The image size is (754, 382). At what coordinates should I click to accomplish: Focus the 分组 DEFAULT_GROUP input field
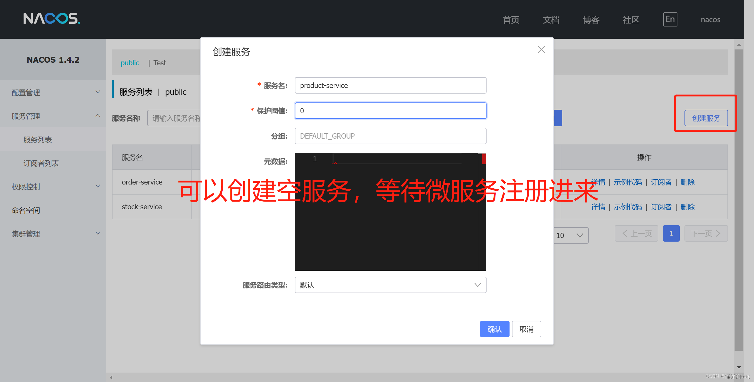pyautogui.click(x=391, y=136)
